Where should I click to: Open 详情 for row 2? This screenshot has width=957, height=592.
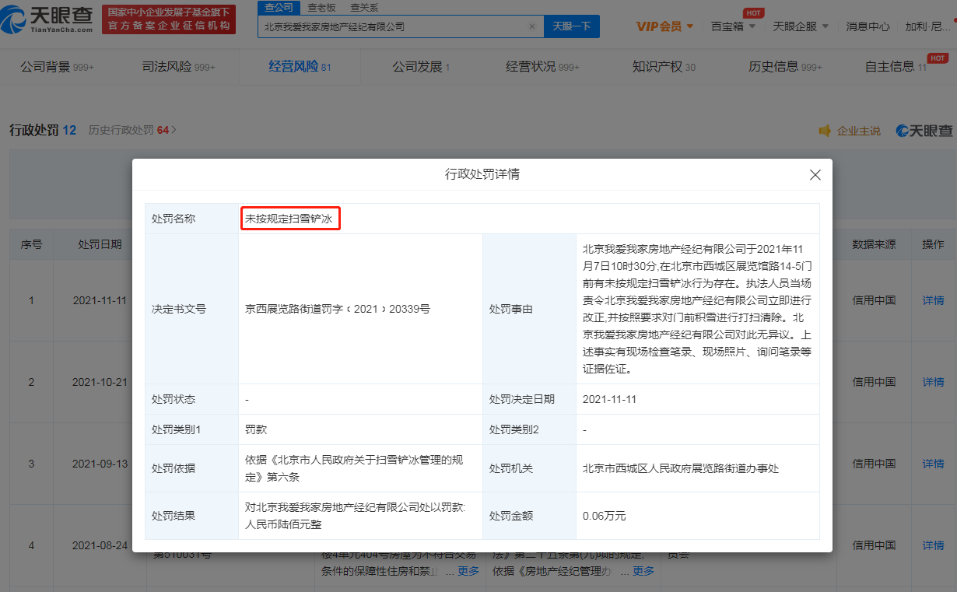[x=933, y=382]
